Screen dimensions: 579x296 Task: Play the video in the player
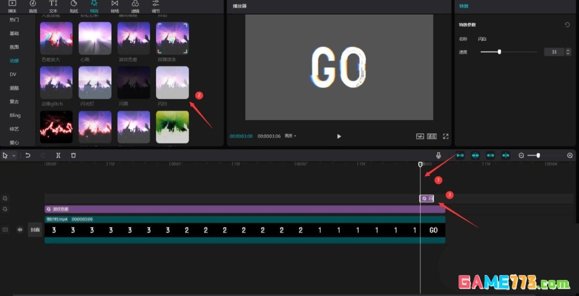click(339, 136)
